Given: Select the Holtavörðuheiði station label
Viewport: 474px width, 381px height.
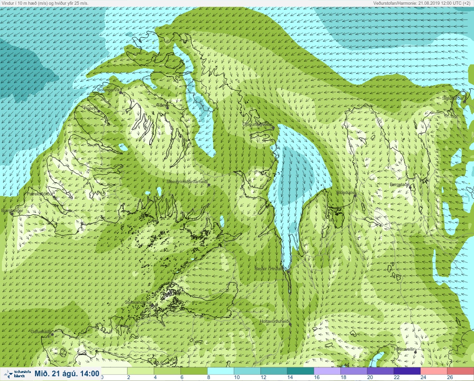Looking at the screenshot, I should 275,321.
